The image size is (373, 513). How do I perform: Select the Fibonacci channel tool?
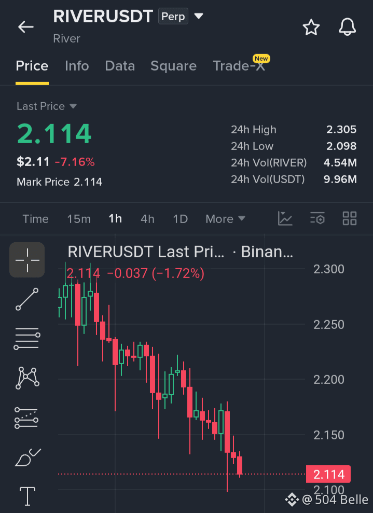tap(27, 418)
